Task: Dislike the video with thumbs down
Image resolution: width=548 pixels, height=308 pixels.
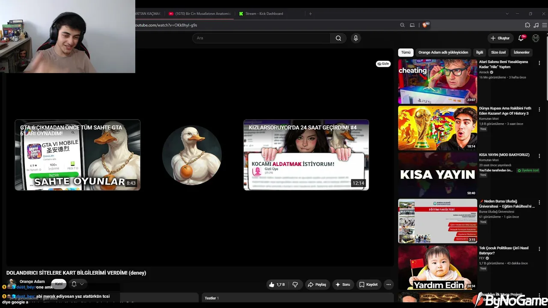Action: click(295, 284)
